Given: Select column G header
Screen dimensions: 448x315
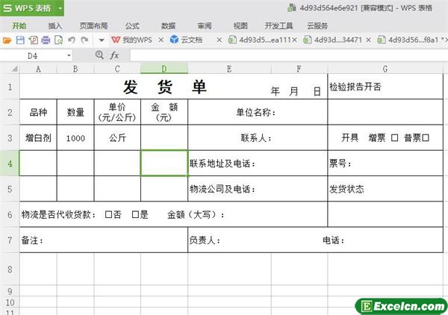Looking at the screenshot, I should 385,69.
